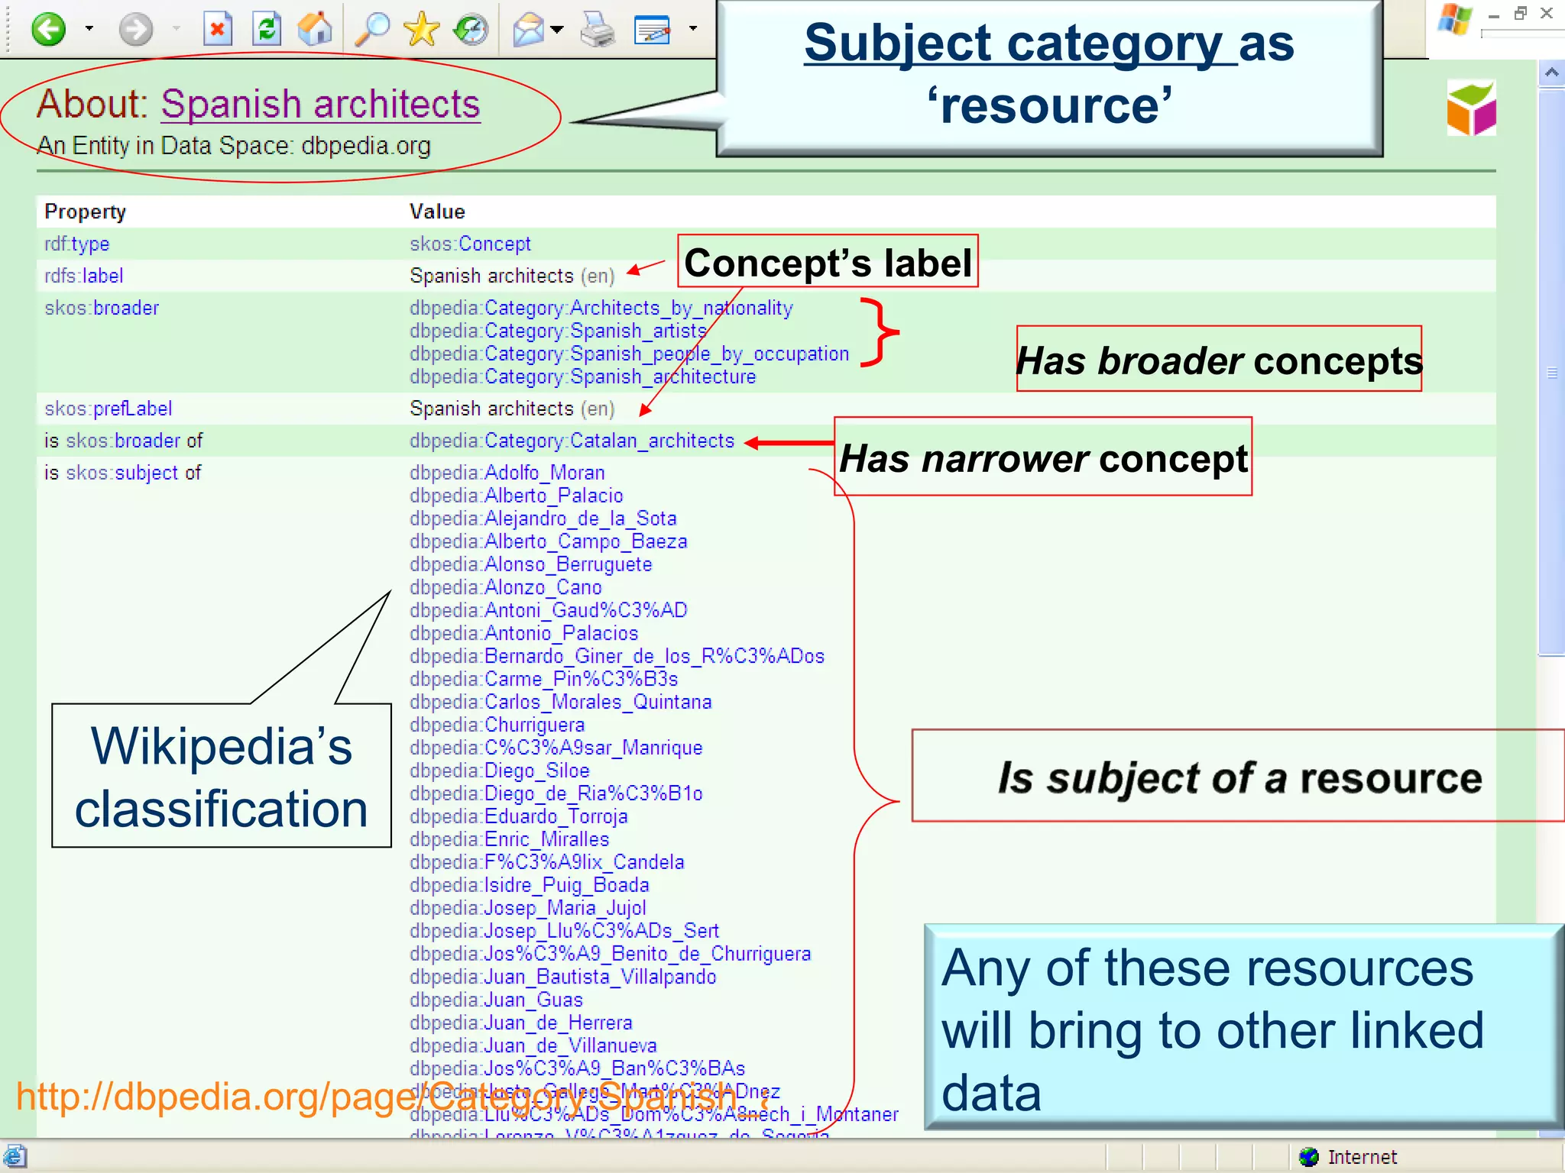Click the Print icon
This screenshot has width=1565, height=1173.
click(597, 30)
